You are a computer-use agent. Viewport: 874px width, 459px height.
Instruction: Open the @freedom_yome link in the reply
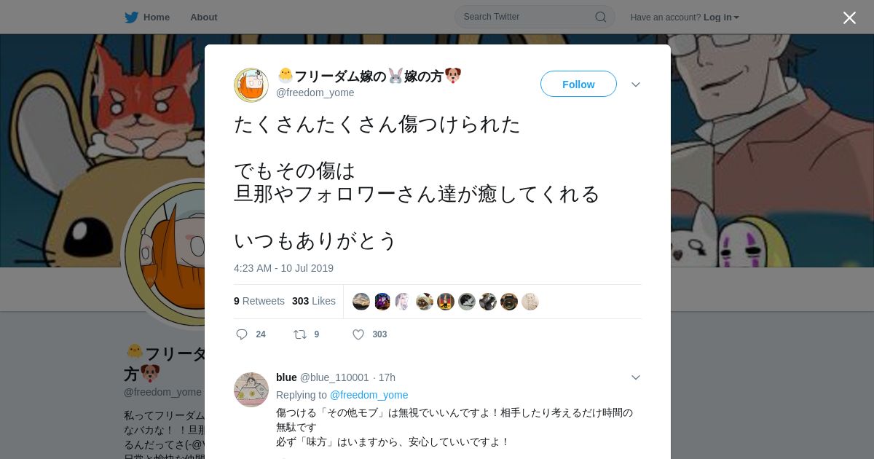click(x=369, y=395)
